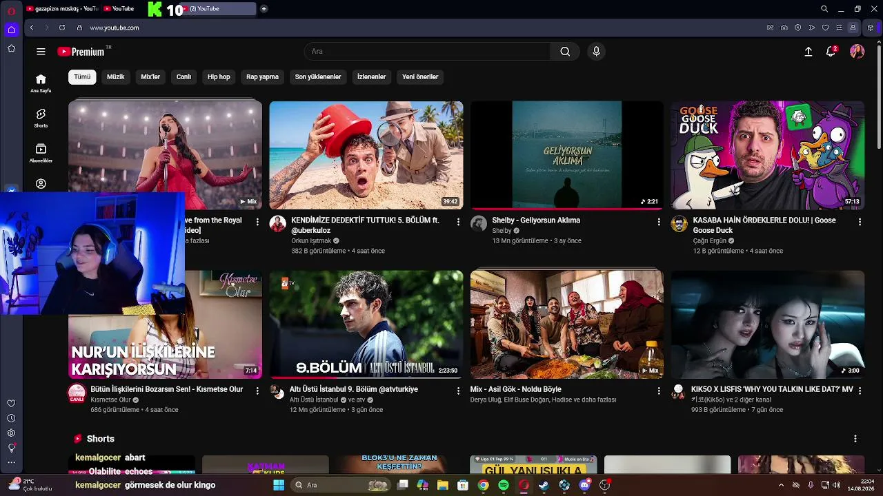Open Geliyorsun Aklıma video thumbnail
The width and height of the screenshot is (883, 496).
567,155
